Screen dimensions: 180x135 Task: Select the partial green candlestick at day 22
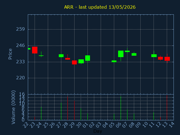pos(29,49)
